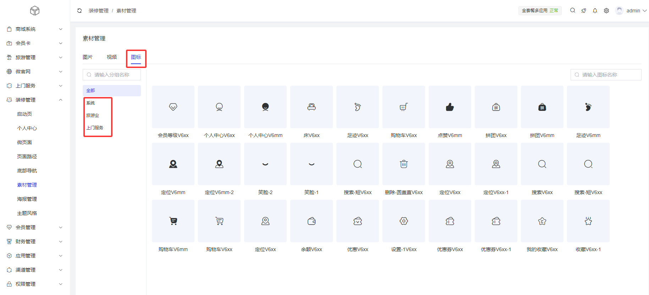Expand the 旅游管理 menu chevron

(61, 57)
